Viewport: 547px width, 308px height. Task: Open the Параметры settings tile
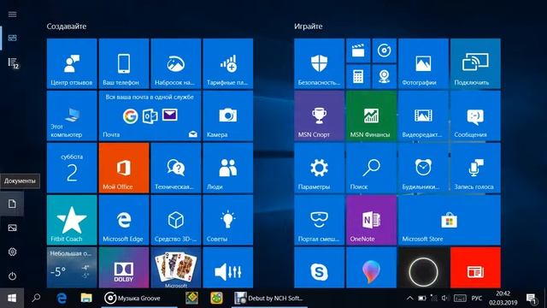coord(319,168)
